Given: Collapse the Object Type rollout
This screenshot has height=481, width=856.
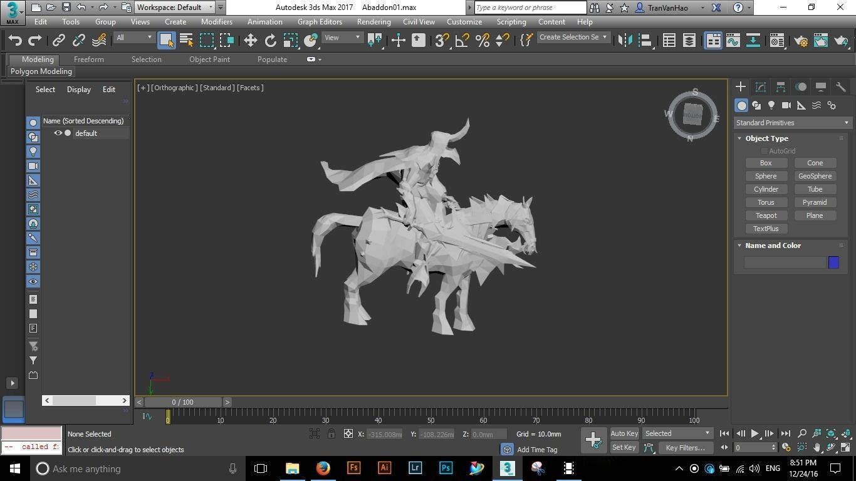Looking at the screenshot, I should click(x=766, y=138).
